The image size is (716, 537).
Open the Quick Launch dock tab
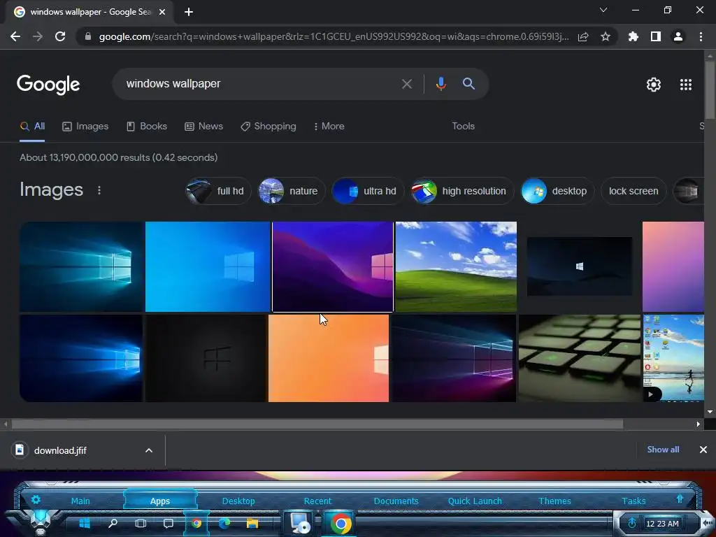(475, 501)
